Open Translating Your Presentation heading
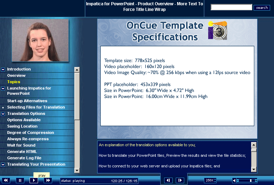The image size is (274, 185). click(36, 164)
